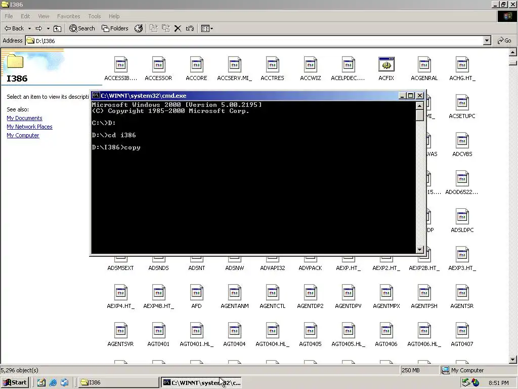Select the ACHG.HT_ file icon
Screen dimensions: 518x389
pos(462,64)
